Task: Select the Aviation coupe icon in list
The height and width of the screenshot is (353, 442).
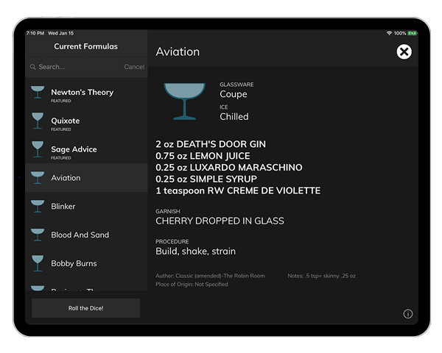Action: pyautogui.click(x=38, y=178)
